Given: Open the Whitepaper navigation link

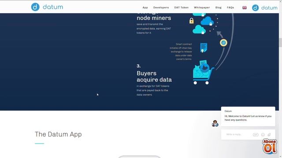Looking at the screenshot, I should tap(202, 7).
